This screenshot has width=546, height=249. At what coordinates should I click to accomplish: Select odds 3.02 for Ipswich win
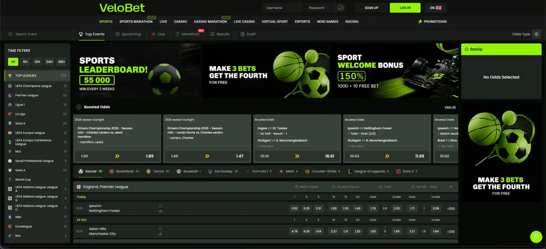pyautogui.click(x=294, y=208)
